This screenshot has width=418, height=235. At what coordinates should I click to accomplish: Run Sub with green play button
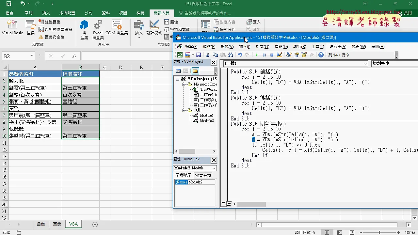coord(257,55)
